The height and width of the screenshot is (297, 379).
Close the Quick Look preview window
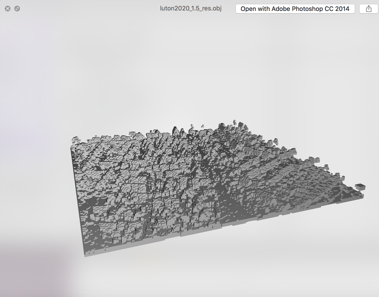click(8, 9)
